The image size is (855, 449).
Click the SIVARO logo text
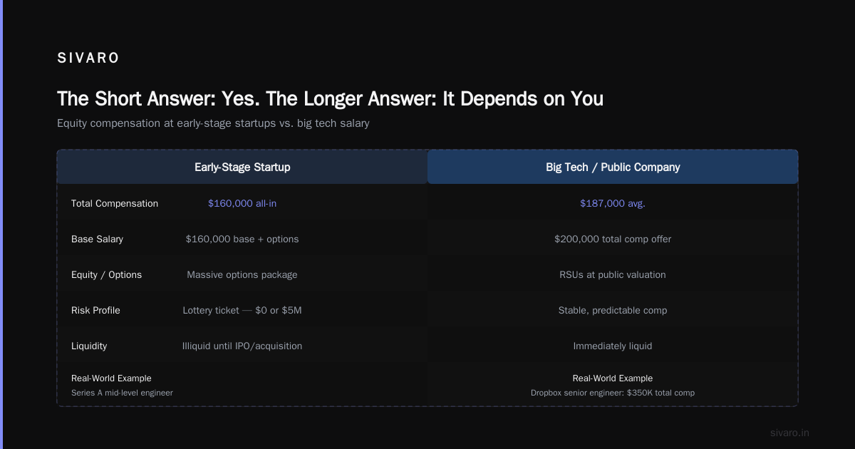coord(88,58)
